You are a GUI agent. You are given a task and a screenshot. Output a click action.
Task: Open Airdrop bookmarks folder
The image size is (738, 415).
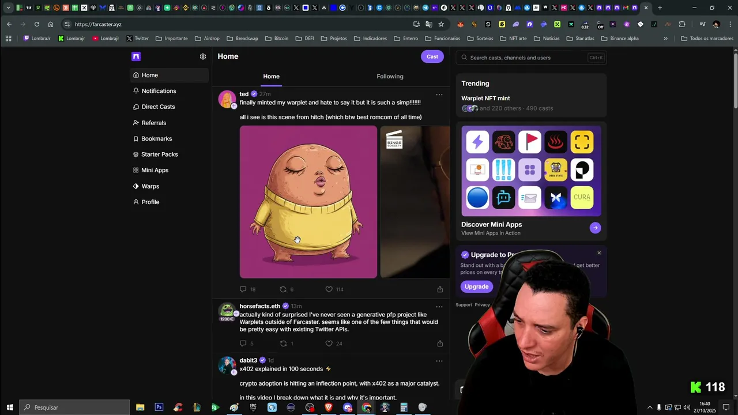[x=207, y=39]
